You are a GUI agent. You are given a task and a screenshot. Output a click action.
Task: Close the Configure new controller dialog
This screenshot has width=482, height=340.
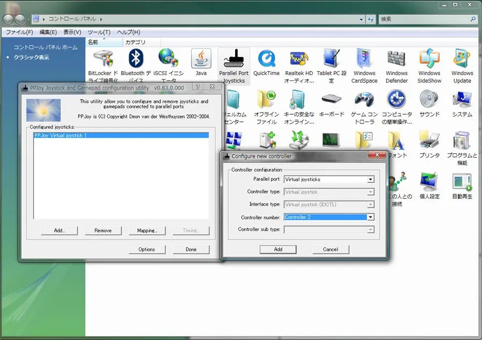point(377,155)
